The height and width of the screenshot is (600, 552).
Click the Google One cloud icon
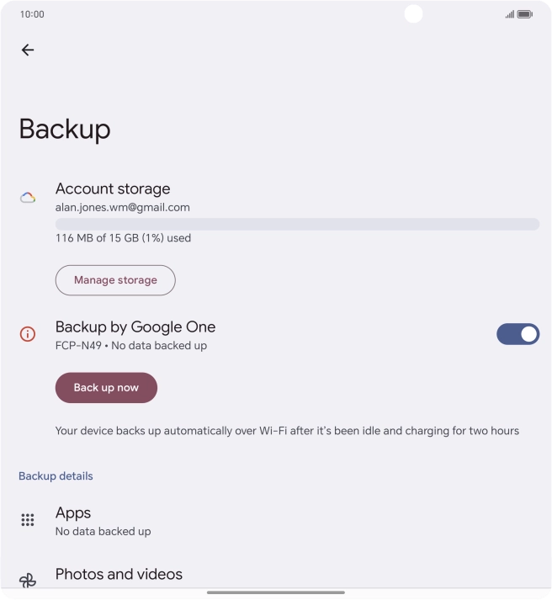click(x=28, y=198)
